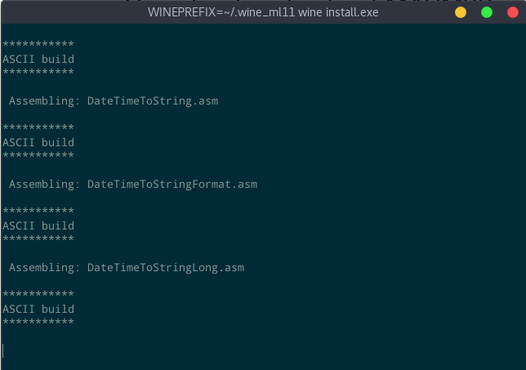Viewport: 526px width, 370px height.
Task: Click ASCII build line directly above DateTimeToStringLong.asm
Action: (38, 225)
